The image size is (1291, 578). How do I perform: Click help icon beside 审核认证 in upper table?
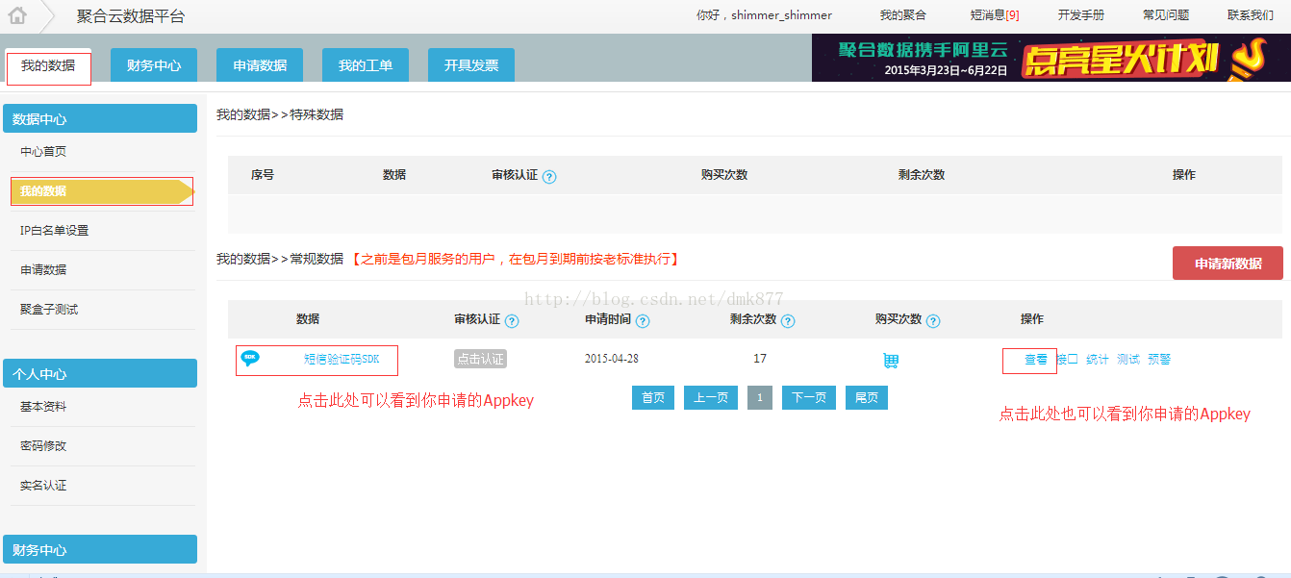tap(549, 177)
